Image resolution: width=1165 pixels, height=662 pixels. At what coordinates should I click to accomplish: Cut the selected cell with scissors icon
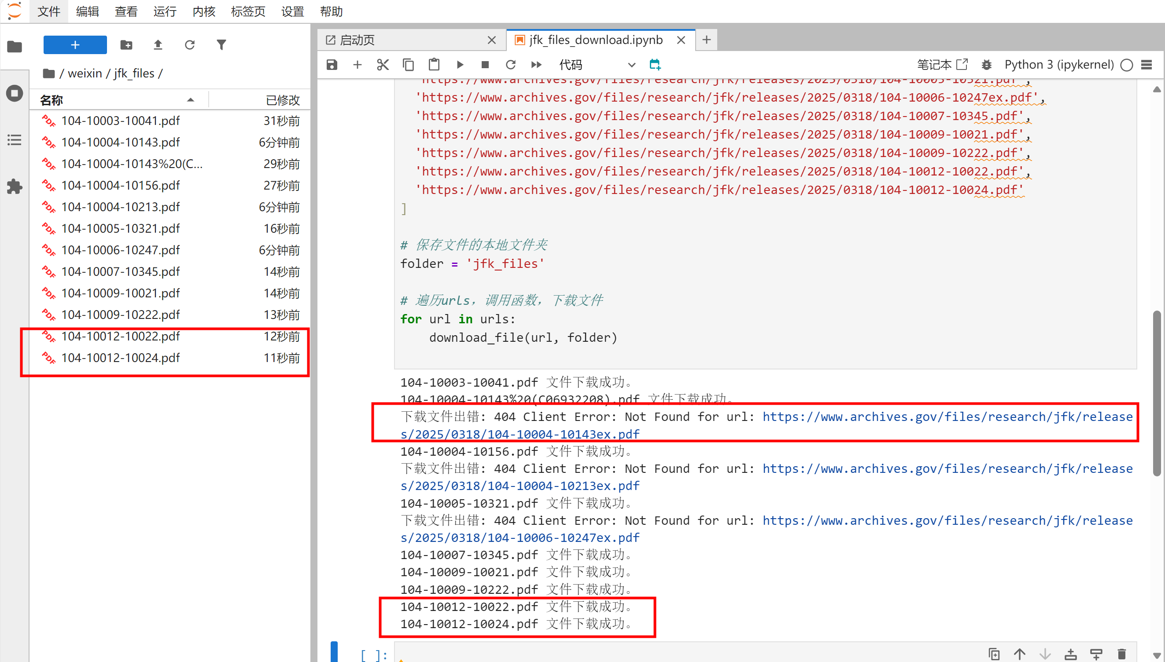[x=383, y=65]
